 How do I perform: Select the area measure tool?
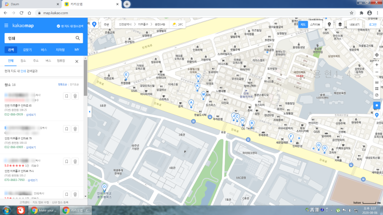click(377, 89)
